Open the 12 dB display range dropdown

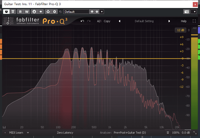click(x=181, y=30)
